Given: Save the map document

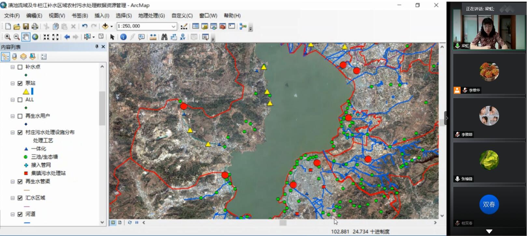Looking at the screenshot, I should (x=26, y=26).
